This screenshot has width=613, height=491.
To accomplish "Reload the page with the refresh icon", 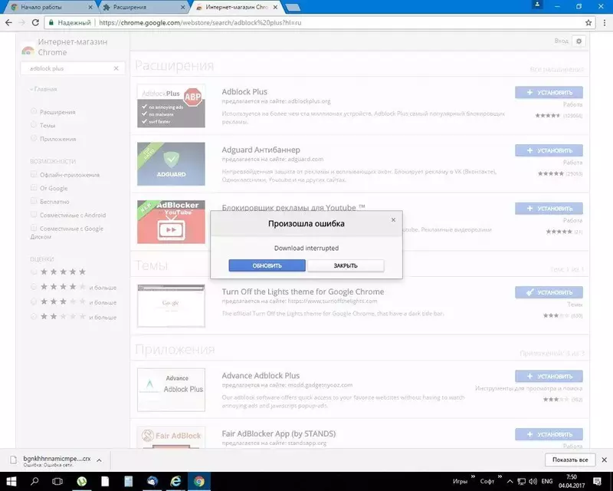I will 35,23.
